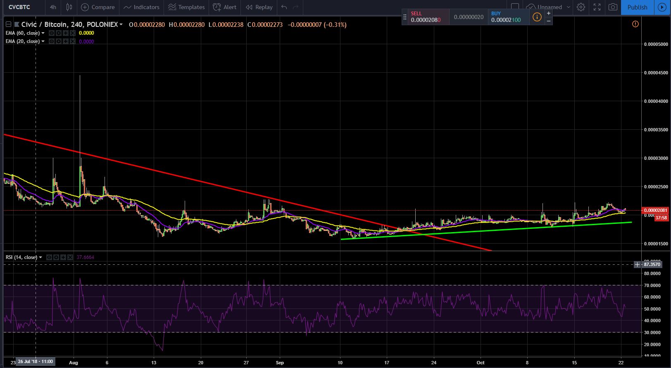
Task: Click the current price label 0.00002081
Action: [x=655, y=210]
